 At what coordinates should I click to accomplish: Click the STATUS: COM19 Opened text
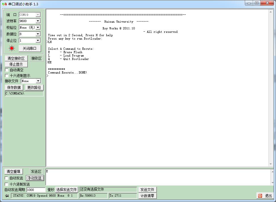click(44, 196)
